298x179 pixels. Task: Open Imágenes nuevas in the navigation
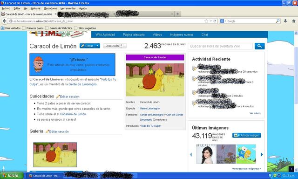[x=182, y=34]
